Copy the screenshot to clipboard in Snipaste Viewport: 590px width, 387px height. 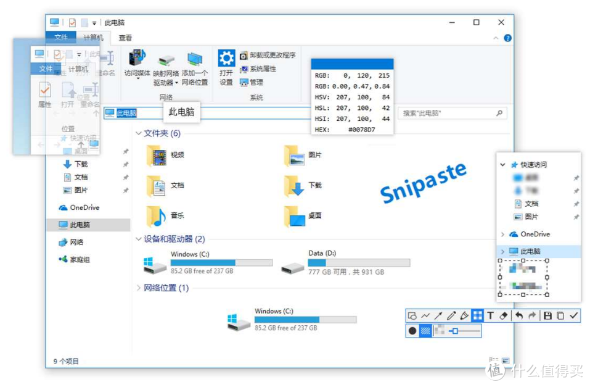coord(560,315)
